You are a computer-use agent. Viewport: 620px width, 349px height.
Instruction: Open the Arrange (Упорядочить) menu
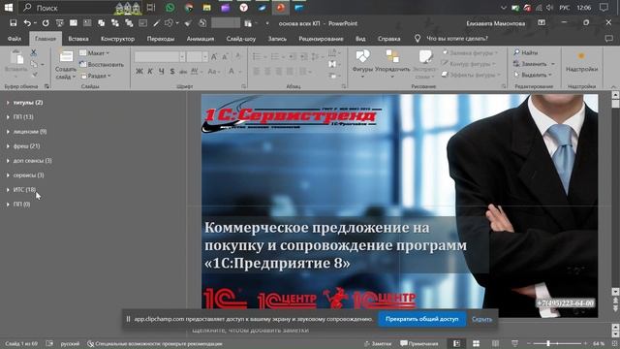pyautogui.click(x=392, y=63)
